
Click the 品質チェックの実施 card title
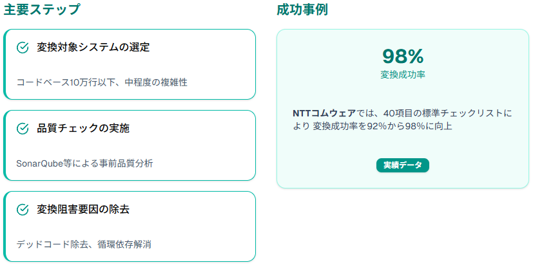(83, 129)
